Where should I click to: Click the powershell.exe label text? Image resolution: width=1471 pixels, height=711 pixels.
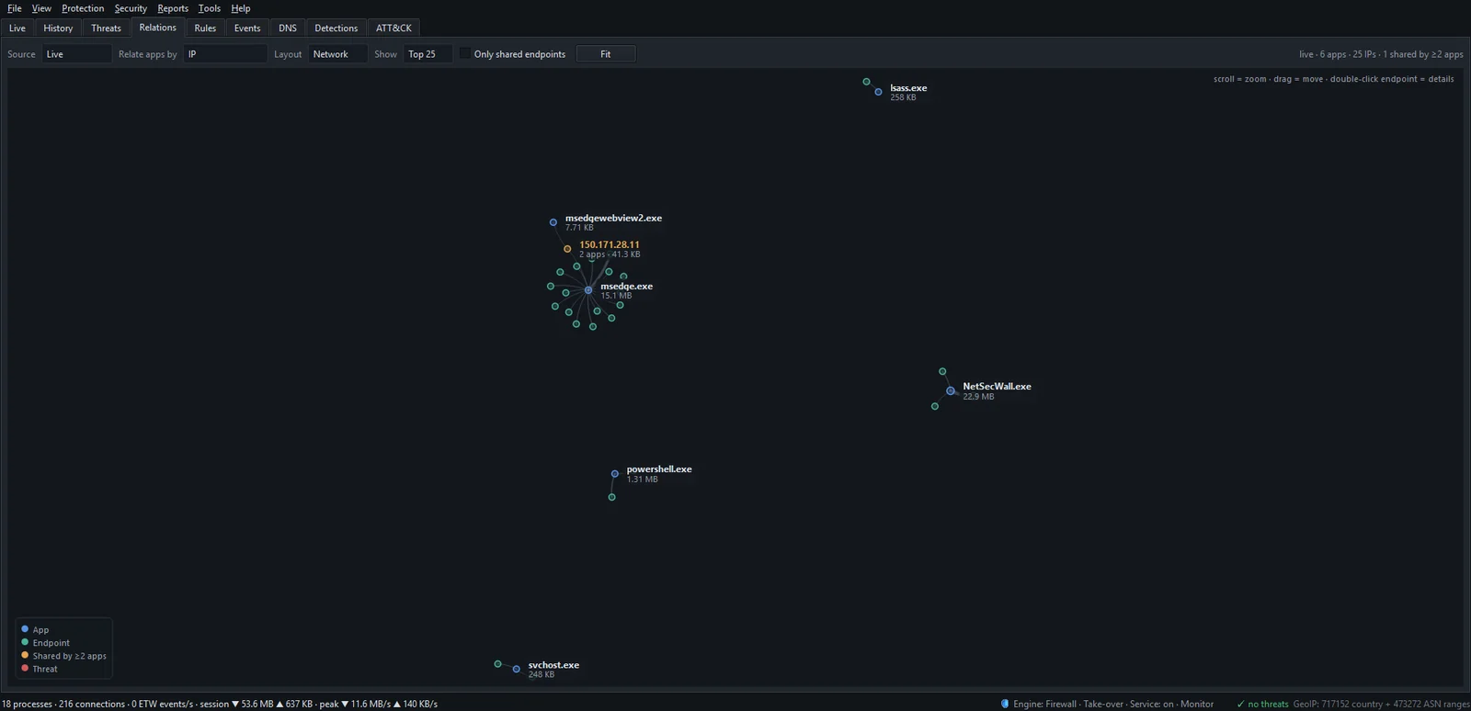pos(659,469)
